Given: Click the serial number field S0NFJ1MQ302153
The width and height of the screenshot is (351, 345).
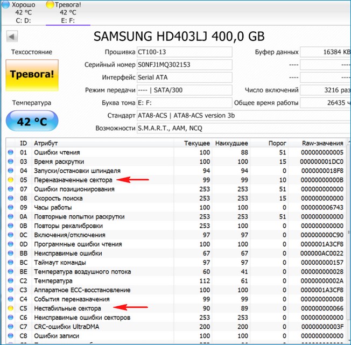Looking at the screenshot, I should pyautogui.click(x=184, y=65).
